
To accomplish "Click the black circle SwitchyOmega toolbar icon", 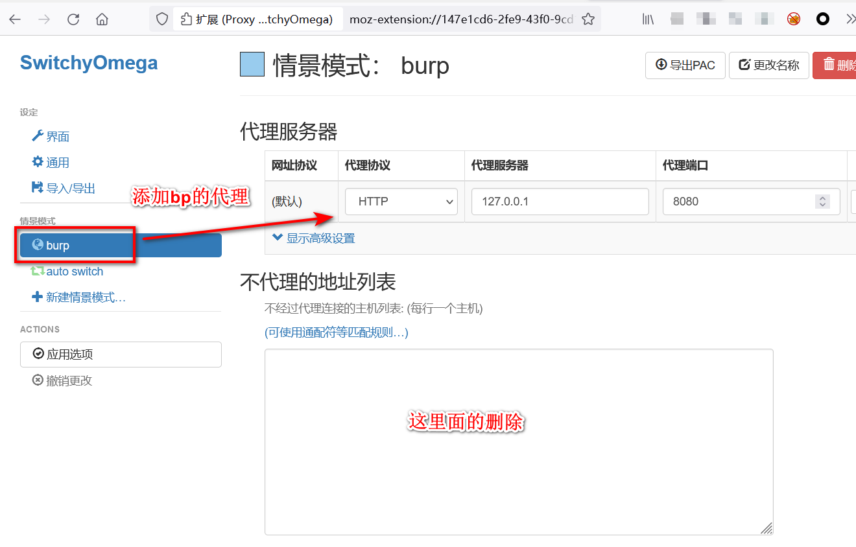I will click(823, 19).
